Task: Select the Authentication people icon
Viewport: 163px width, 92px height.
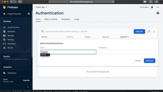Action: coord(4,27)
